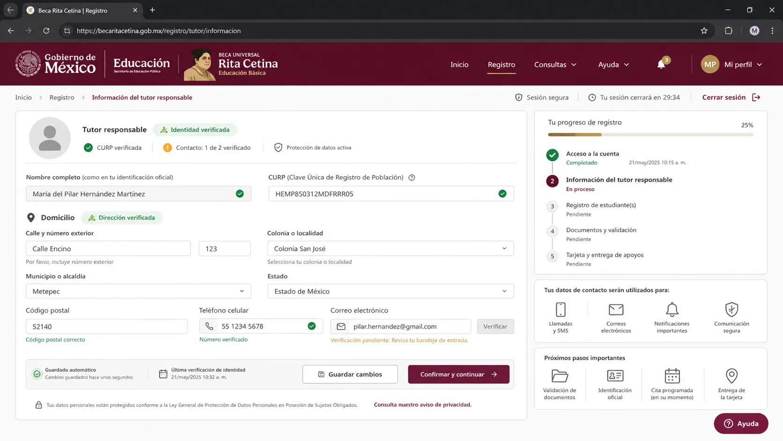Click the Calle Encino street field
Viewport: 783px width, 441px height.
click(x=108, y=248)
